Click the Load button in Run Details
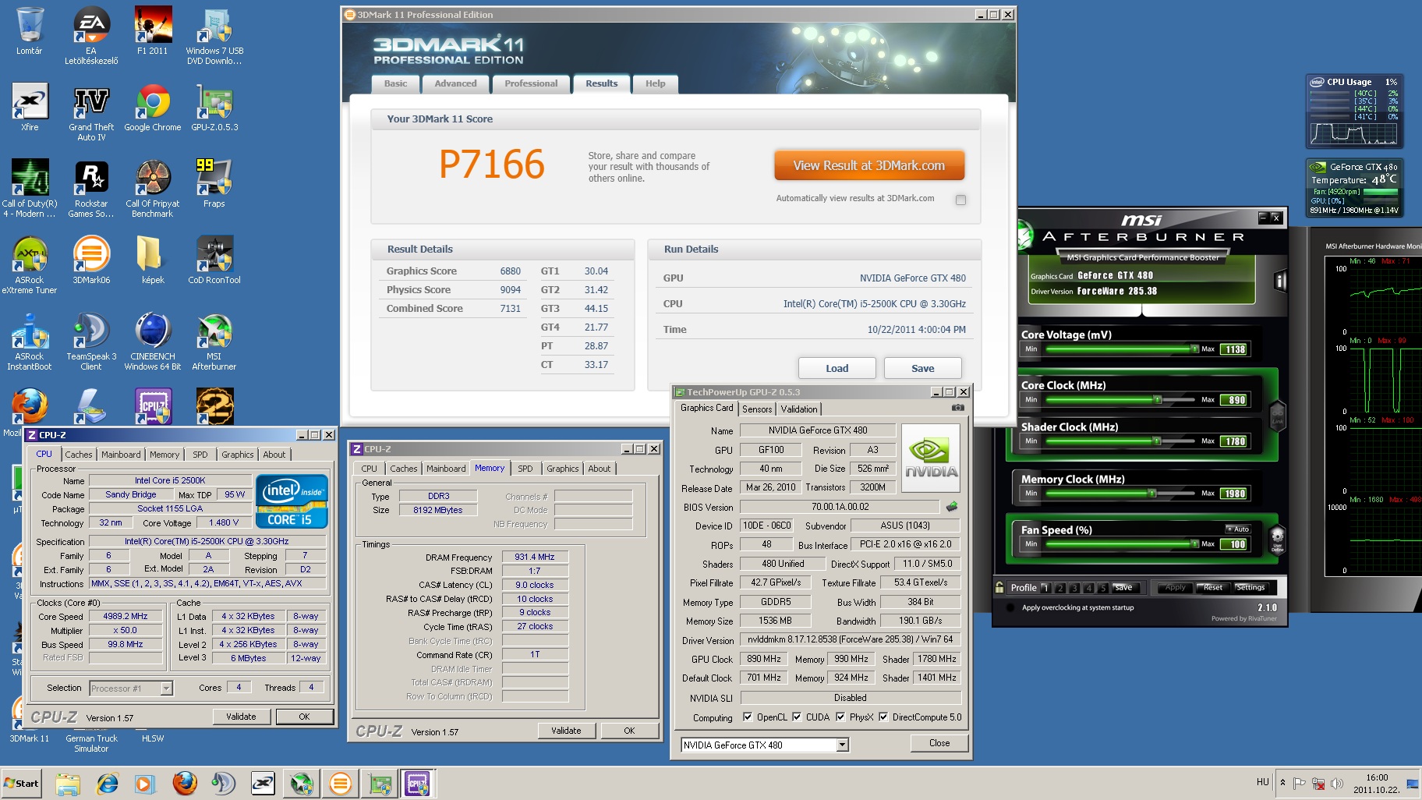This screenshot has height=800, width=1422. coord(837,368)
